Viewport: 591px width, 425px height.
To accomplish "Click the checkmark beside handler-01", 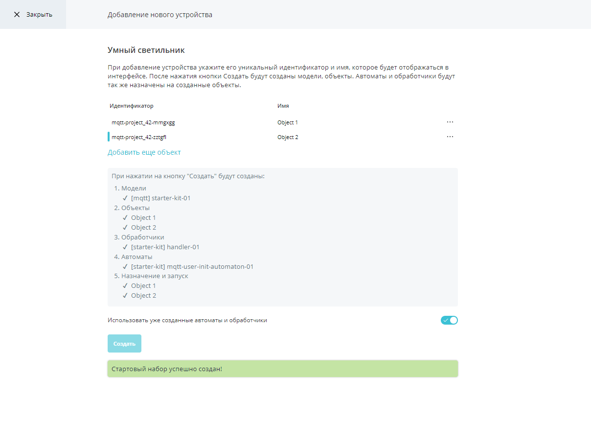I will [125, 247].
